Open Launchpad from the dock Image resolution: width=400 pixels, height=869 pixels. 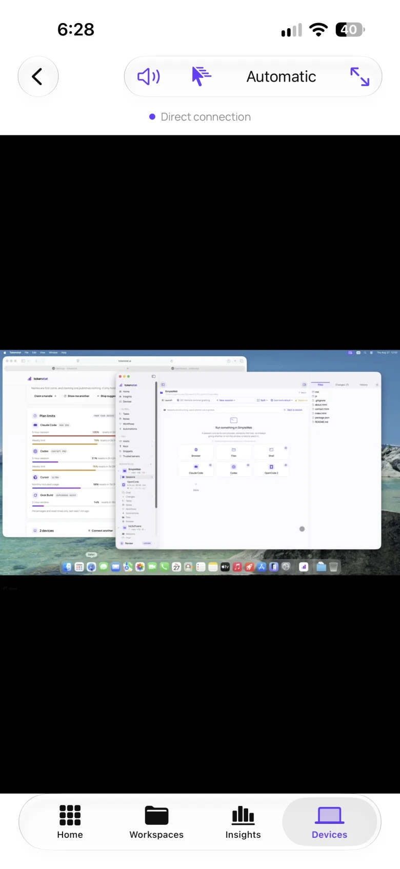pyautogui.click(x=79, y=567)
